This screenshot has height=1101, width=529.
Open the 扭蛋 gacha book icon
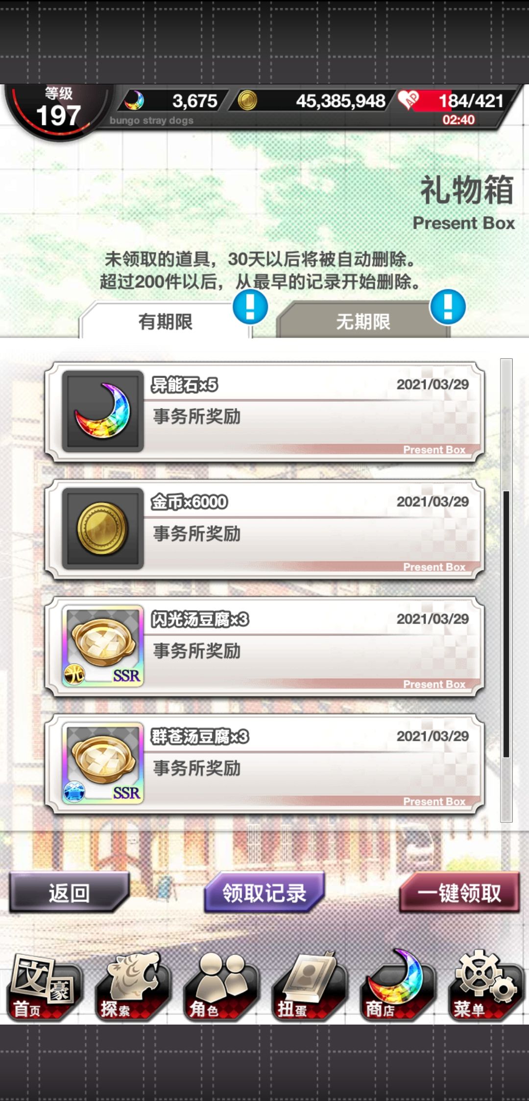click(309, 987)
